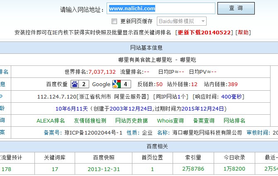Click the 索引量 value 2万8786

(x=193, y=169)
